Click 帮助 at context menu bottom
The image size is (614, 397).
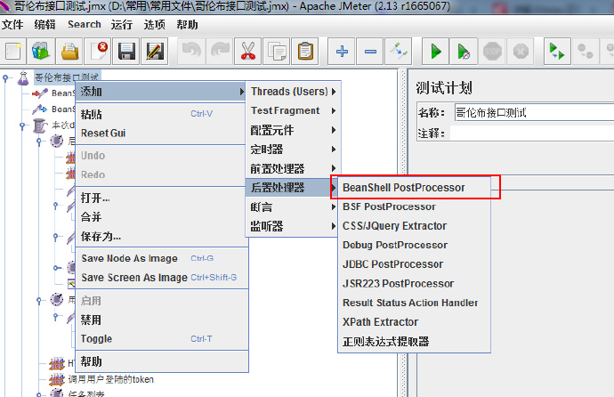(x=161, y=361)
